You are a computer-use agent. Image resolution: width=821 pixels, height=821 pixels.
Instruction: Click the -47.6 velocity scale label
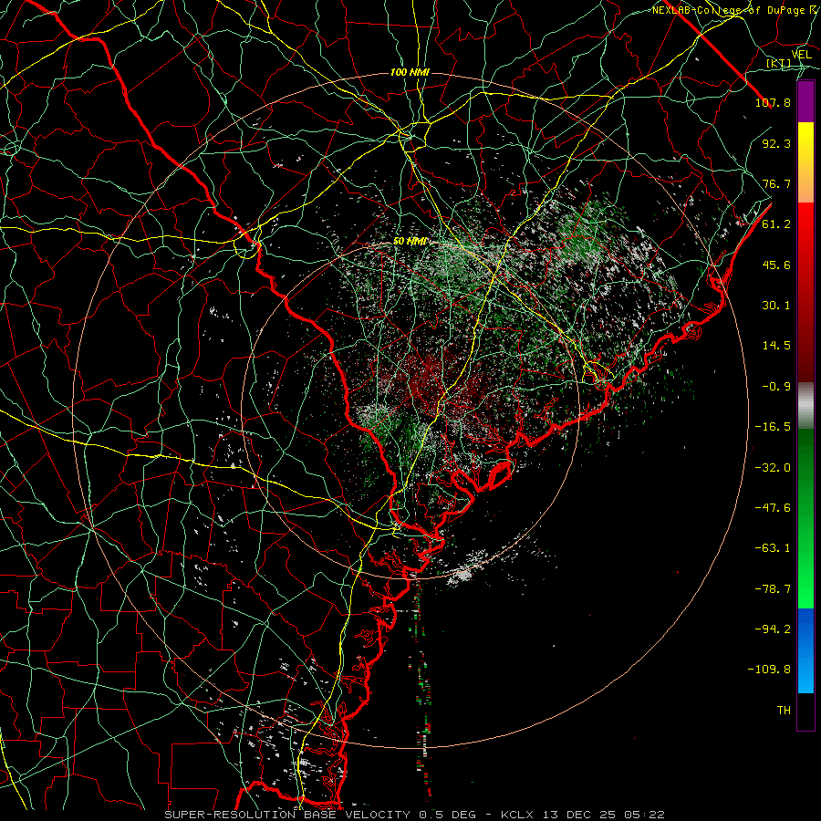coord(773,508)
